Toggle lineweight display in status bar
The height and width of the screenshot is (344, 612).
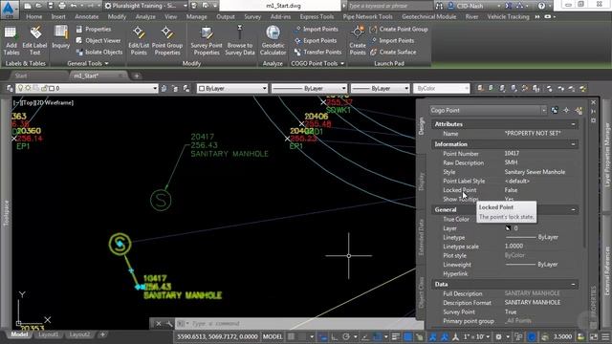tap(395, 336)
